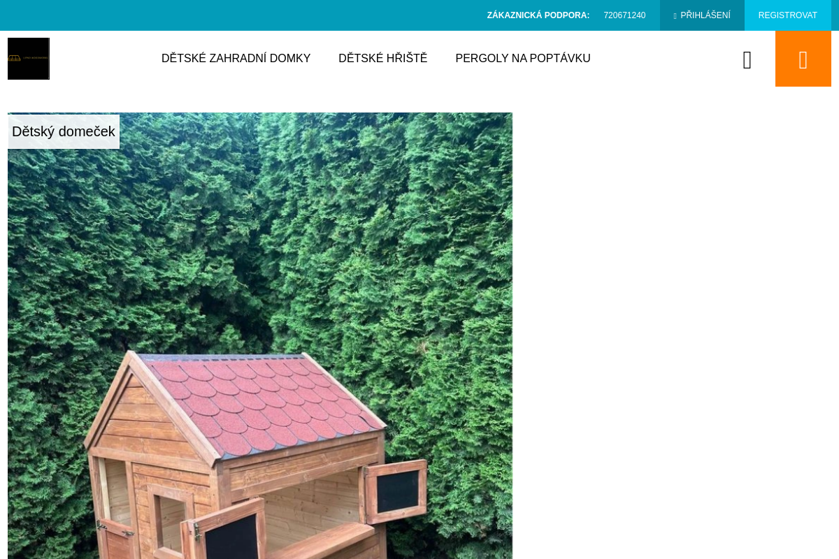Call customer support number 720671240
Screen dimensions: 839x559
624,15
